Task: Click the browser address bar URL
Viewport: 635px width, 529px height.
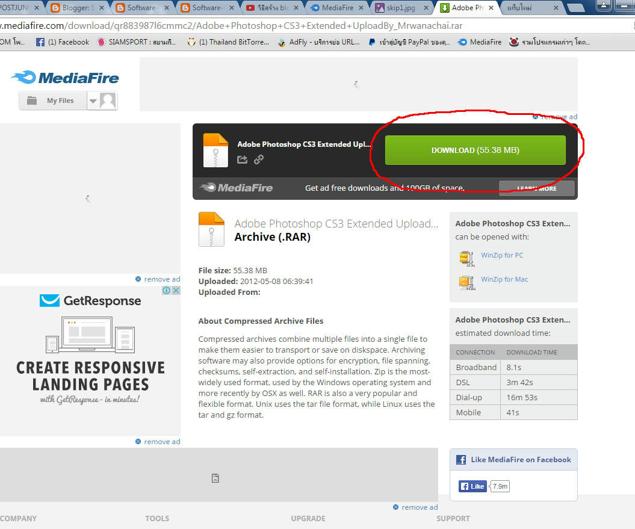Action: 241,26
